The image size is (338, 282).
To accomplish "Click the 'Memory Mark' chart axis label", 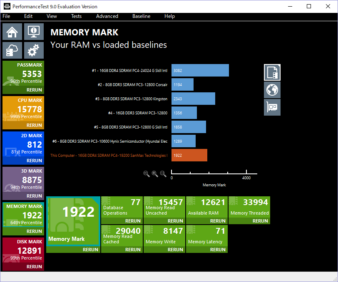I will pos(214,185).
